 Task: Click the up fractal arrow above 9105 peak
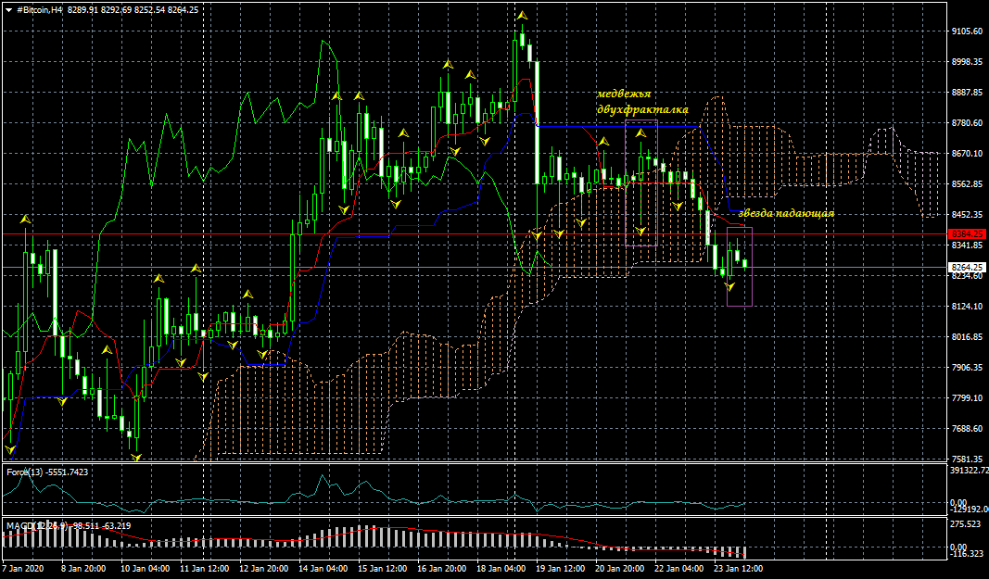[x=523, y=17]
